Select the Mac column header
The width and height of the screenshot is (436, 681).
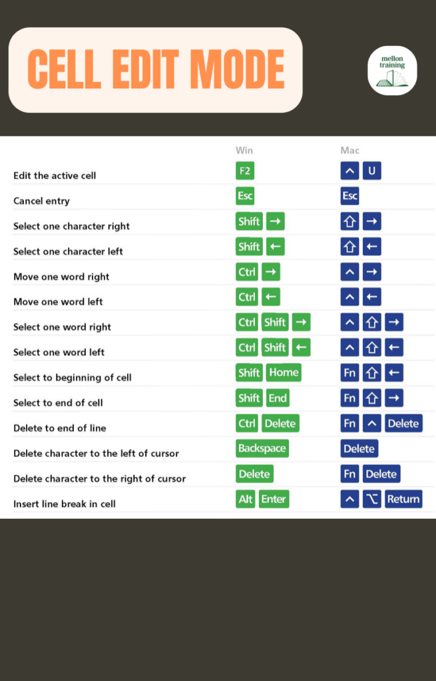(x=349, y=150)
